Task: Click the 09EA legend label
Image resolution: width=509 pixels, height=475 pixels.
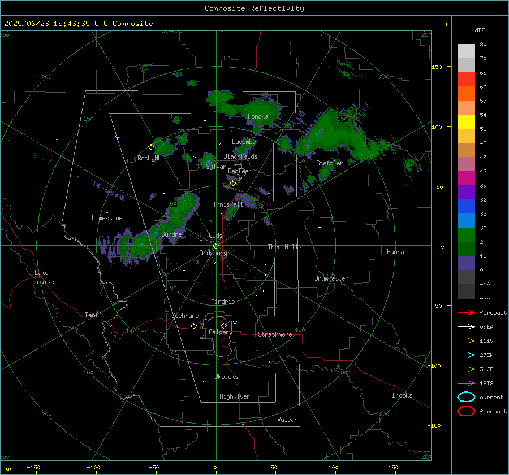Action: pos(486,327)
